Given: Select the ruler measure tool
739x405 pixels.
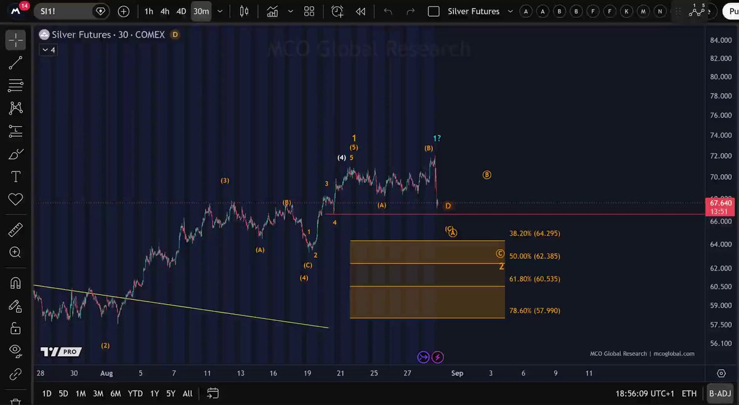Looking at the screenshot, I should pyautogui.click(x=15, y=230).
